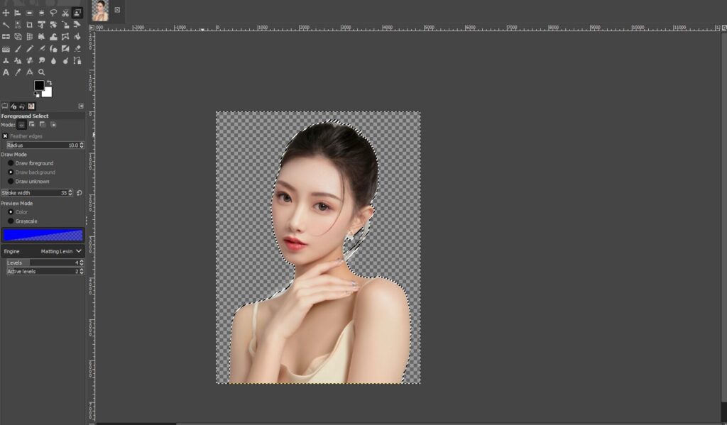Select the Fuzzy Select wand tool
Viewport: 727px width, 425px height.
pyautogui.click(x=6, y=25)
